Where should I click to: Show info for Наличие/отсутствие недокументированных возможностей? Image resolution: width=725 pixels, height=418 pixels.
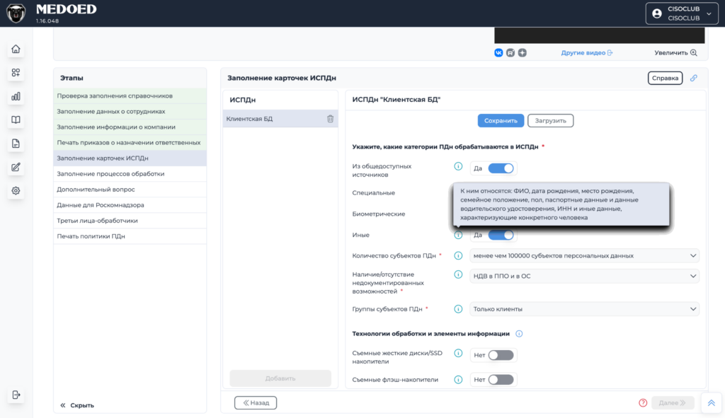tap(458, 274)
